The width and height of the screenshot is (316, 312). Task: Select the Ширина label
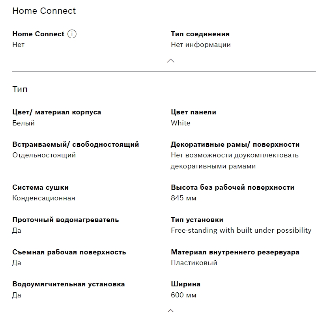(185, 284)
